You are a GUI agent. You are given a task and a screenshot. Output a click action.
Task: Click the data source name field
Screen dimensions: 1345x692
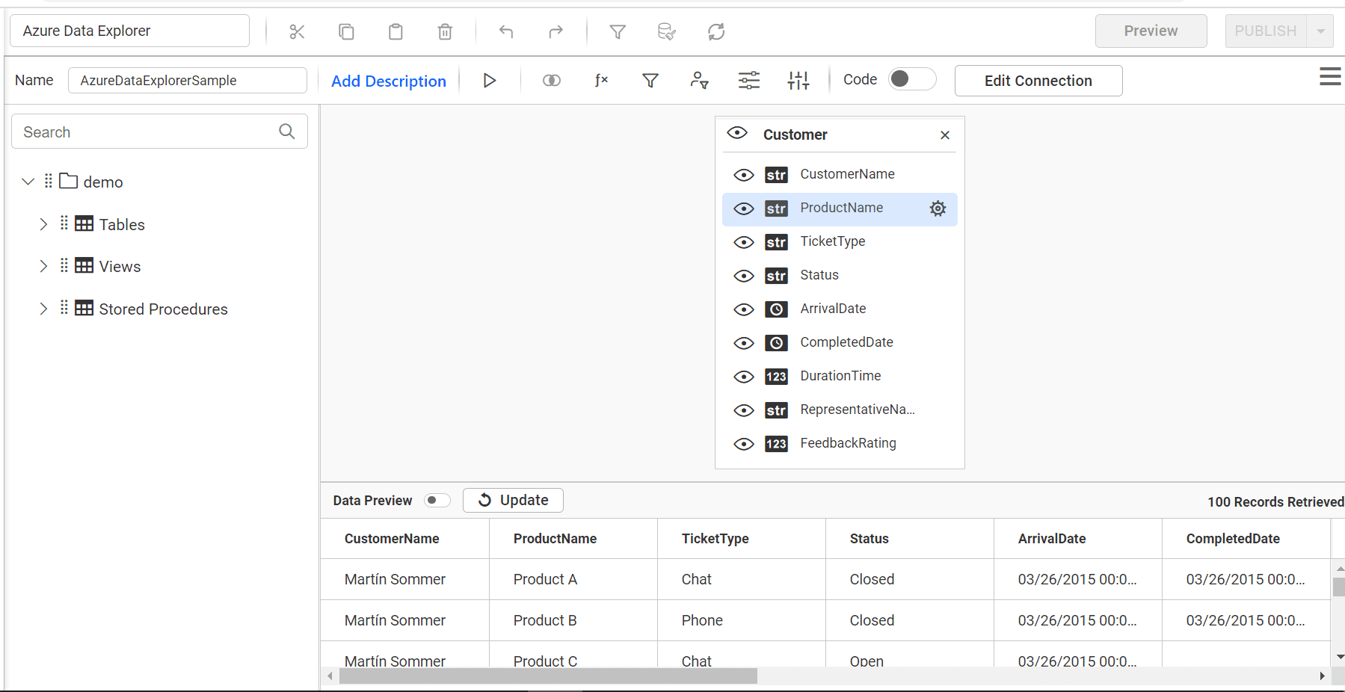click(x=188, y=80)
